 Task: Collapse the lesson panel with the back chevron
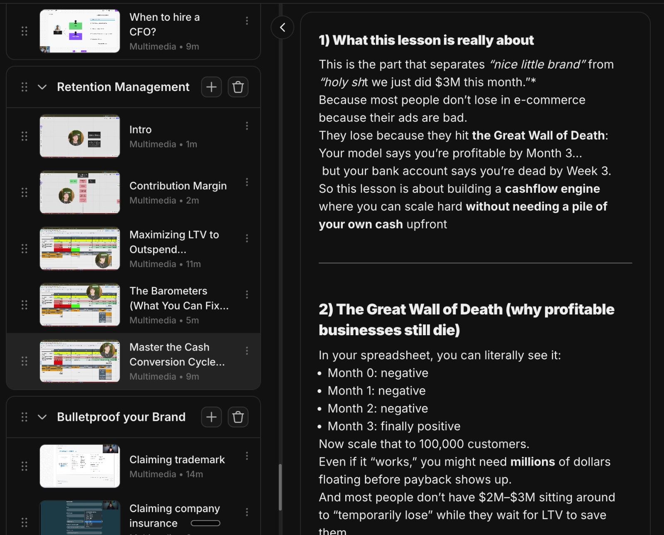pos(283,27)
